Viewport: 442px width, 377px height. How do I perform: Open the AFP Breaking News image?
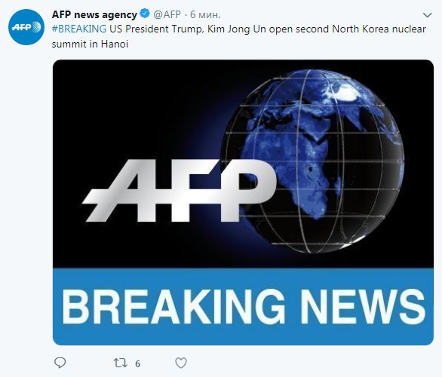pyautogui.click(x=243, y=202)
